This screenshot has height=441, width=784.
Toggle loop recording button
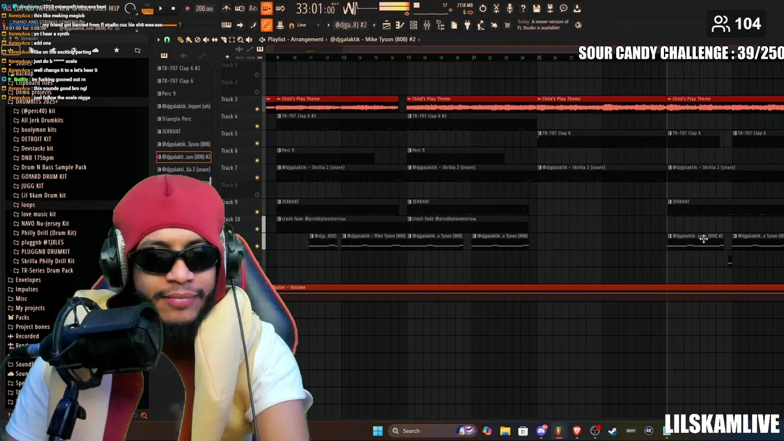[280, 9]
